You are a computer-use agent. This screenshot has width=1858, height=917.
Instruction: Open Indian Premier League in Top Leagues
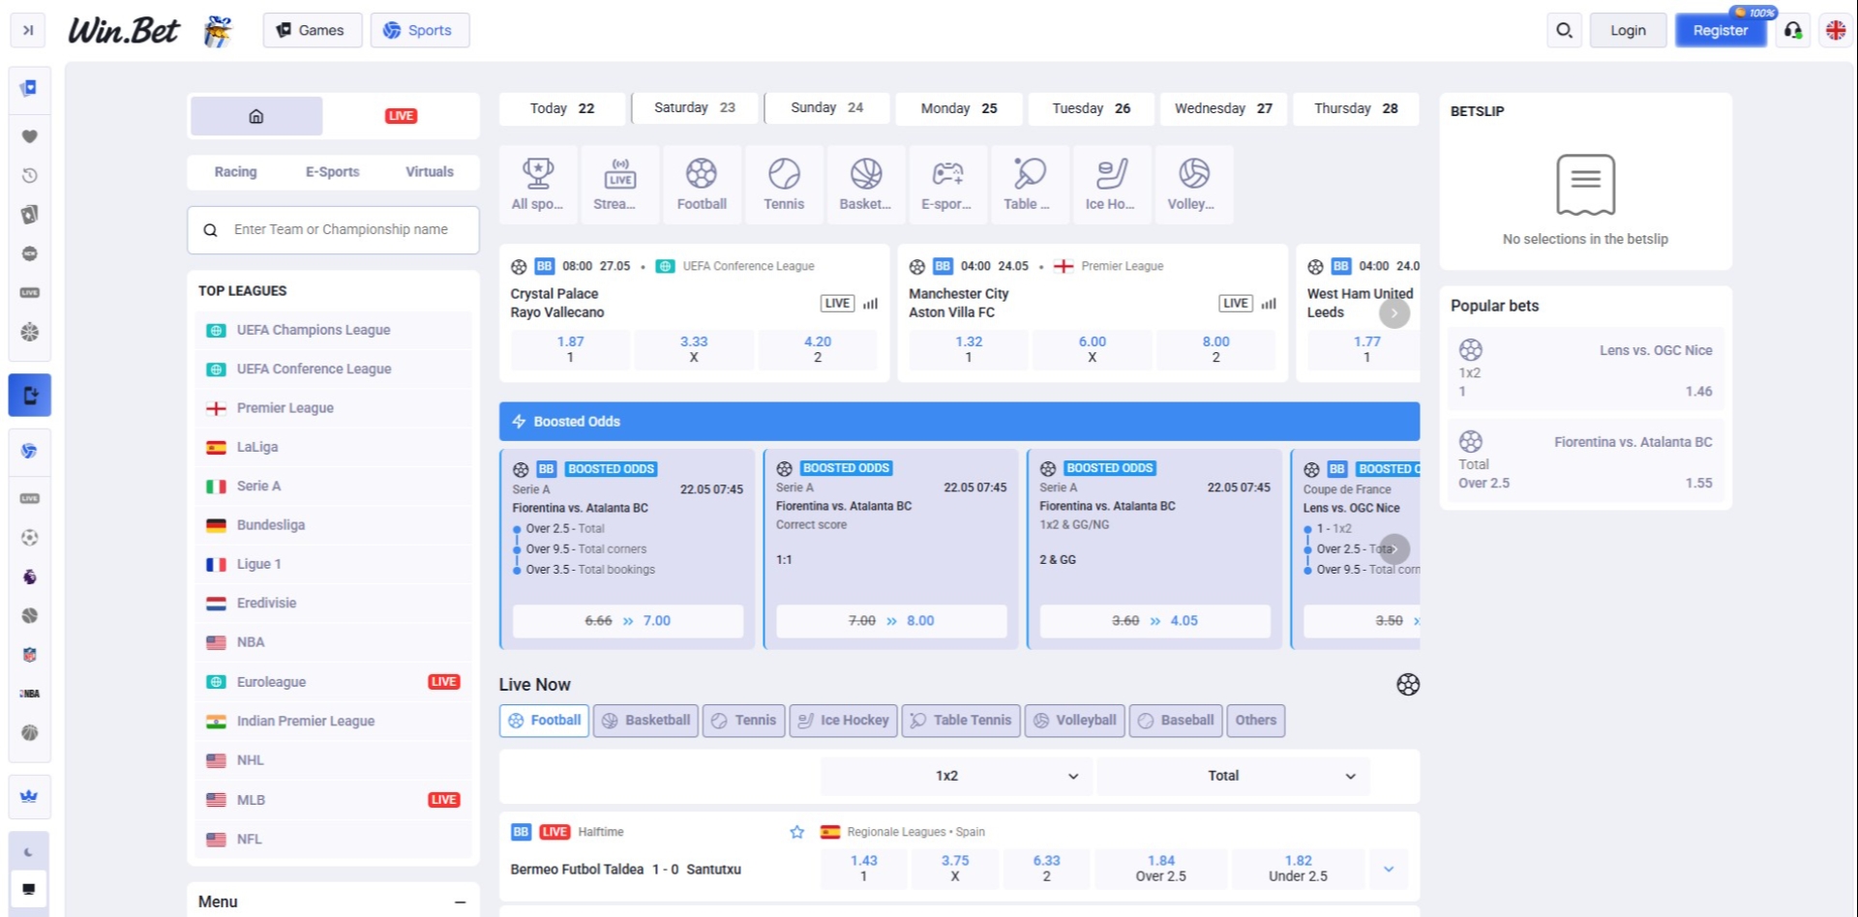point(333,722)
